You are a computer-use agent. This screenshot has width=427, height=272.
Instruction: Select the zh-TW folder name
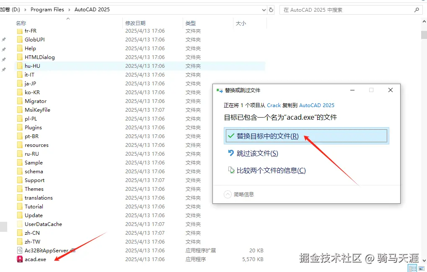click(x=32, y=241)
